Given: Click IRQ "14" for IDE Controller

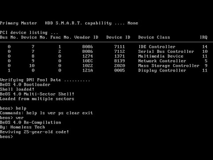Looking at the screenshot, I should (x=205, y=47).
